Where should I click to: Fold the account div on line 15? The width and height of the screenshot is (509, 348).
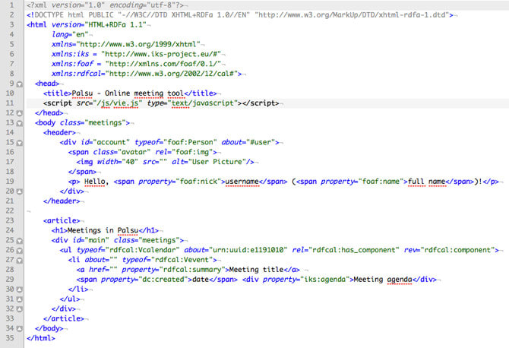point(20,141)
